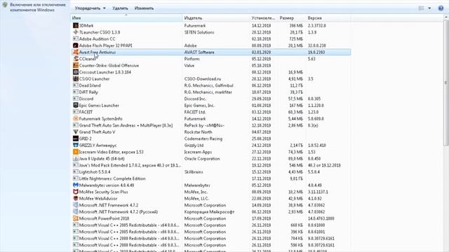Select the DiRT Rally entry
This screenshot has width=449, height=252.
(x=210, y=92)
